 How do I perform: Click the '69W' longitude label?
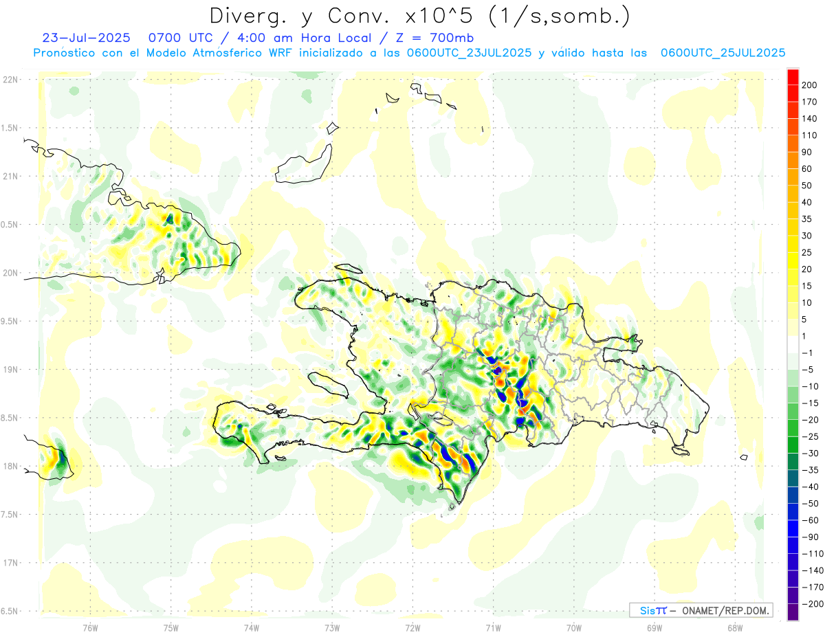pos(654,628)
